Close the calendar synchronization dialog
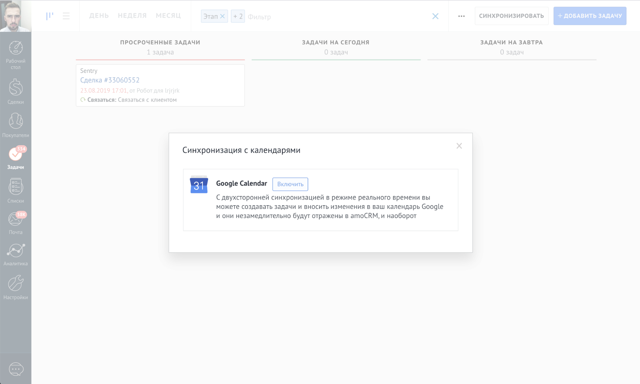Screen dimensions: 640x384 pyautogui.click(x=459, y=146)
